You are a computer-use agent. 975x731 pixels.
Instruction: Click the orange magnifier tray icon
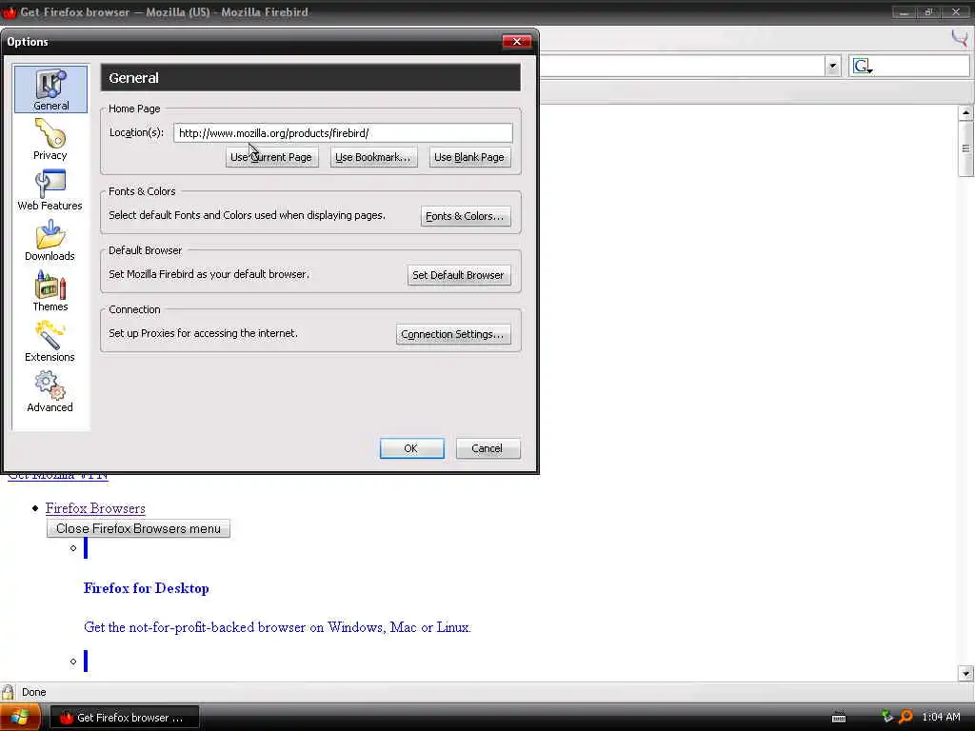tap(906, 717)
